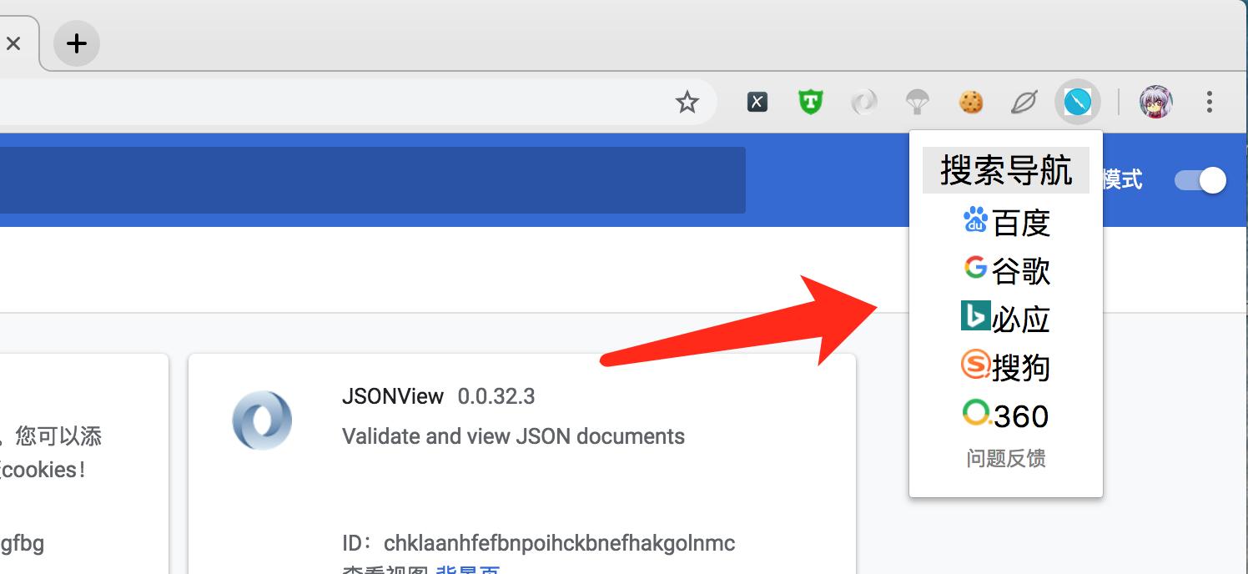Click the Sogou logo icon
1248x574 pixels.
(x=976, y=365)
